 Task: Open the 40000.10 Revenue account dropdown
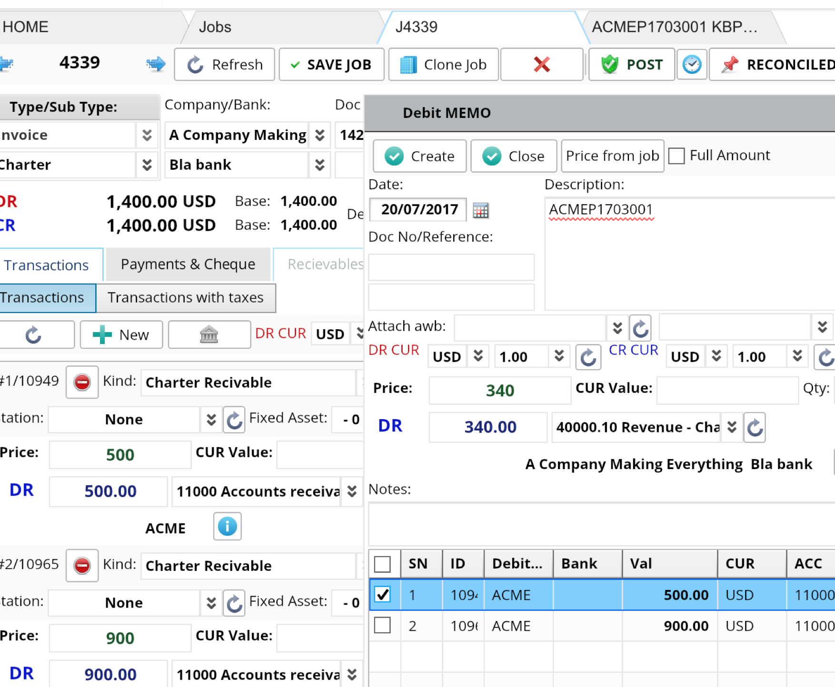tap(732, 427)
